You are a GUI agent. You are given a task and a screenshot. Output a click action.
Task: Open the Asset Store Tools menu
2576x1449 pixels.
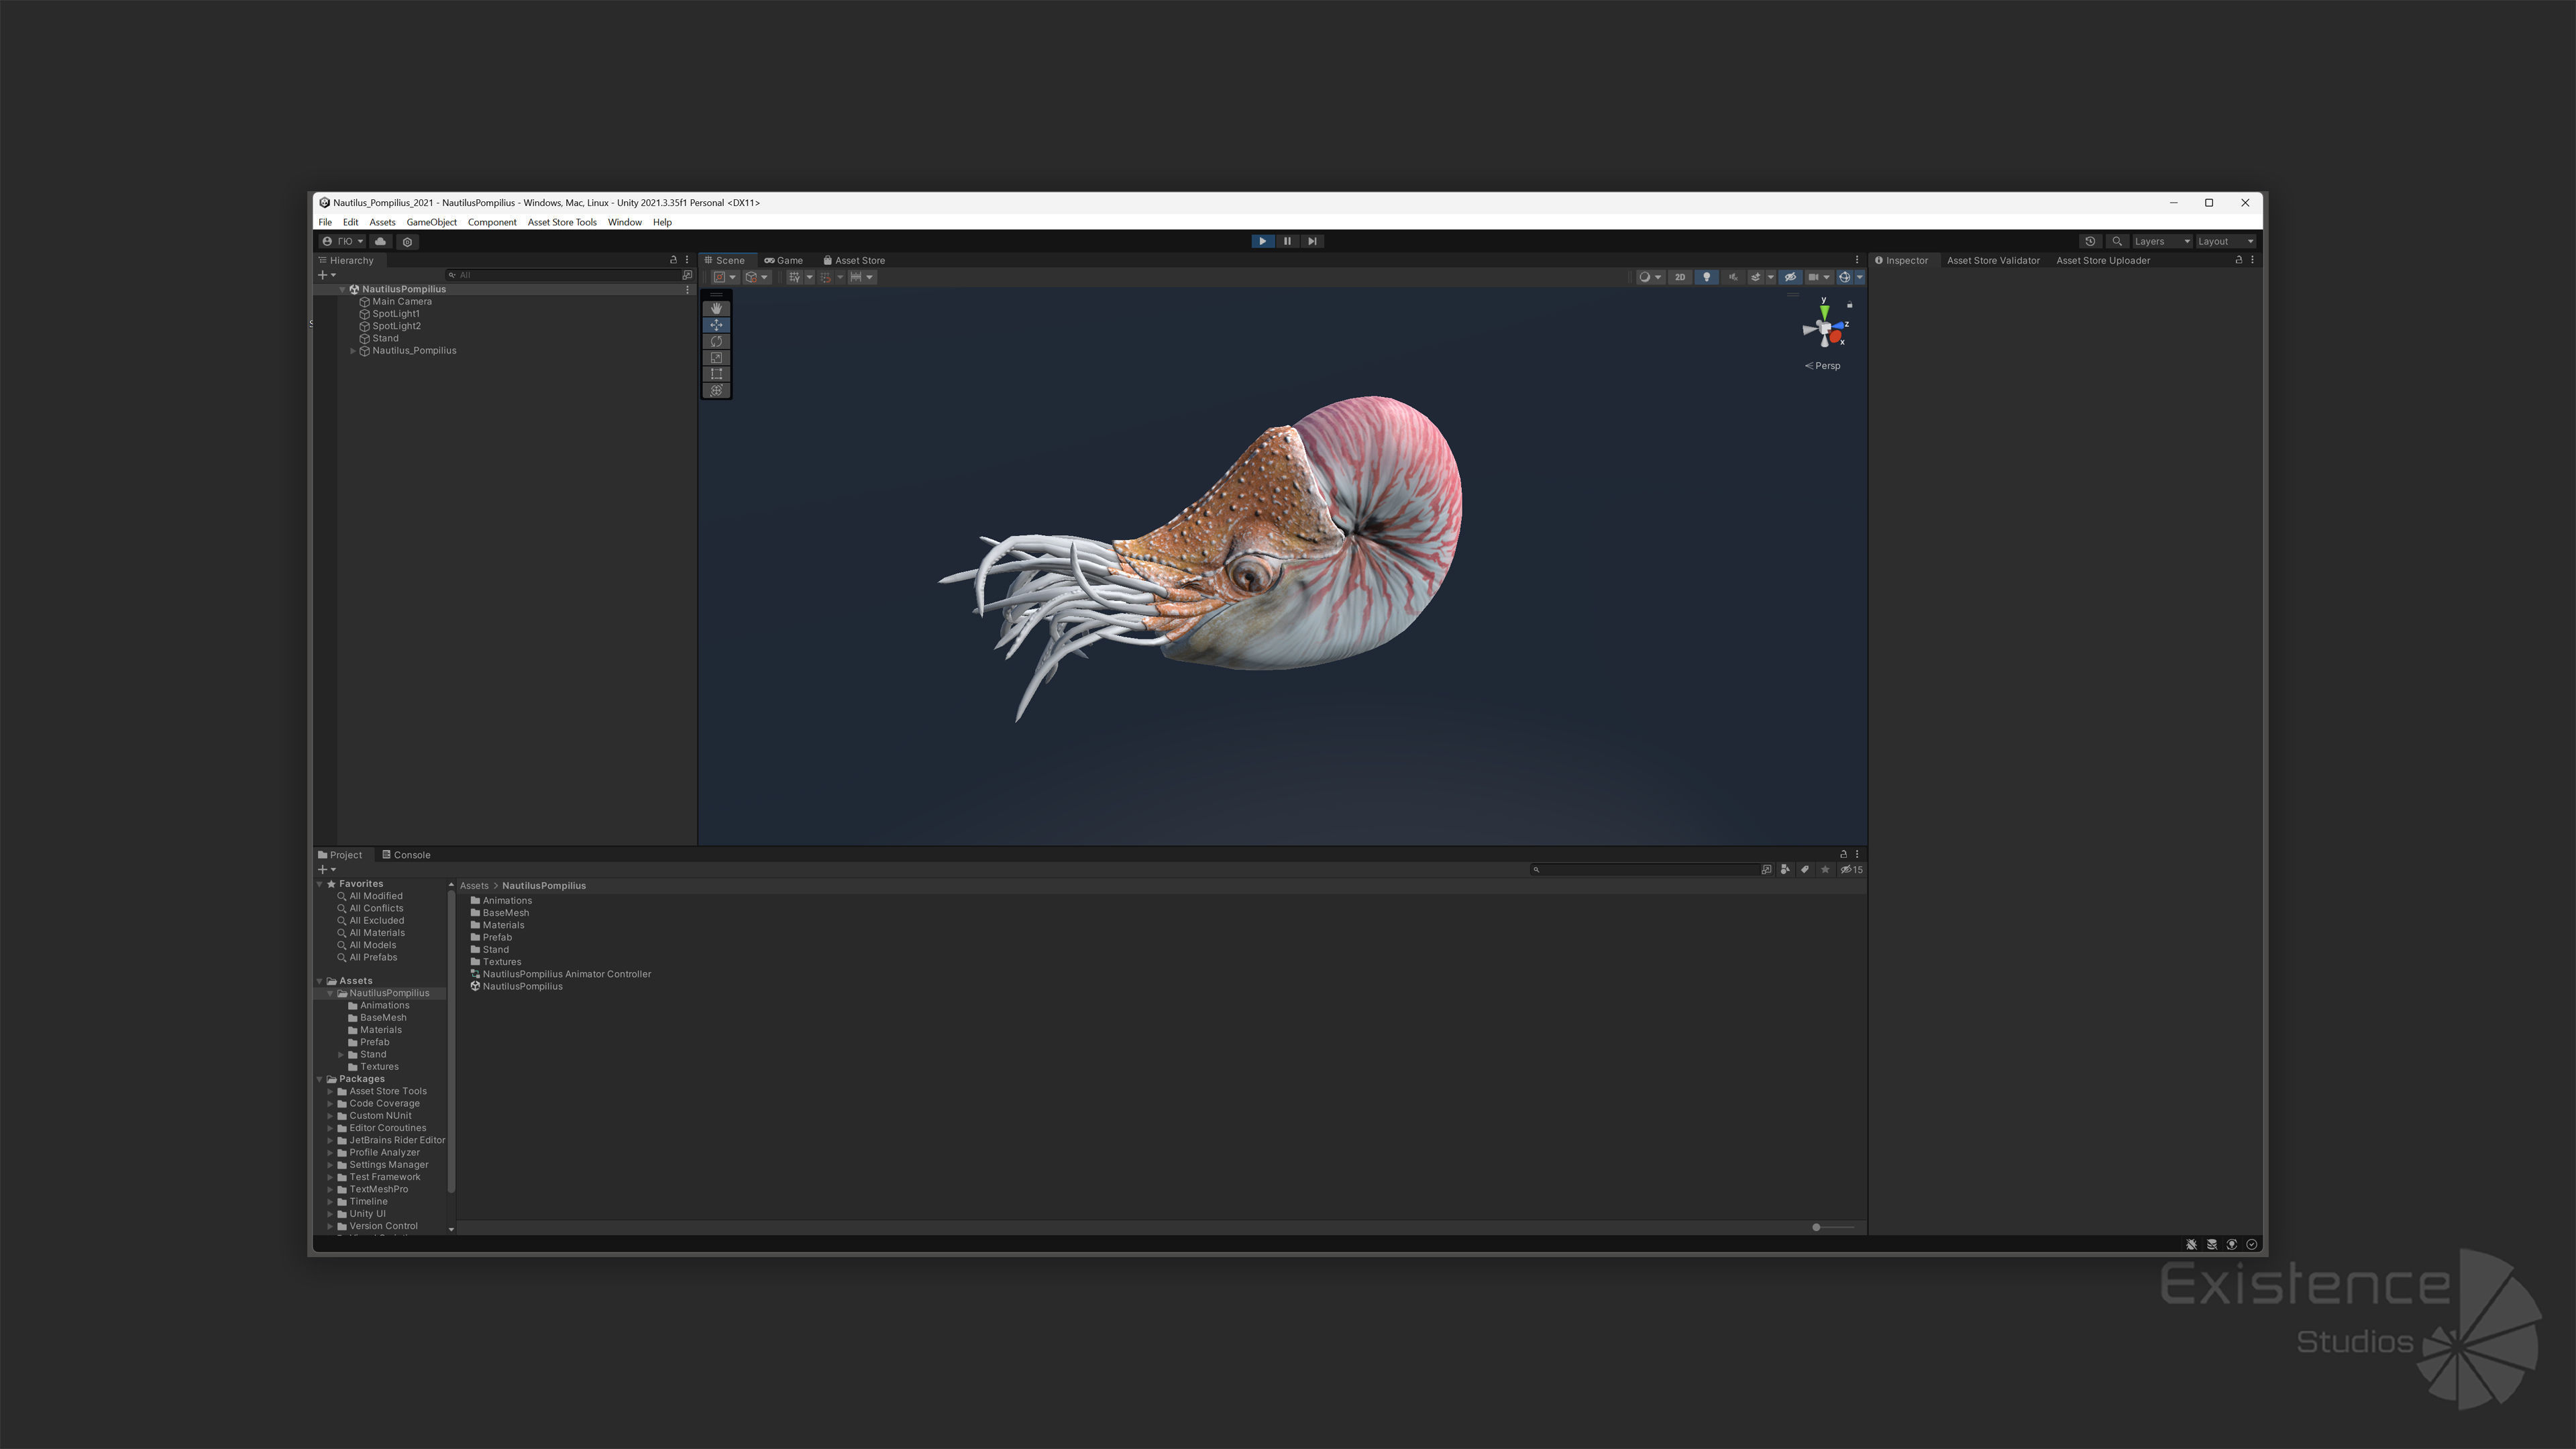562,222
